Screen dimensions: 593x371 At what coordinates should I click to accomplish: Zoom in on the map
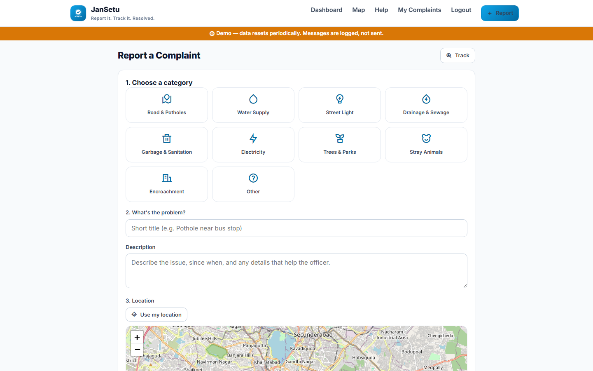coord(137,337)
